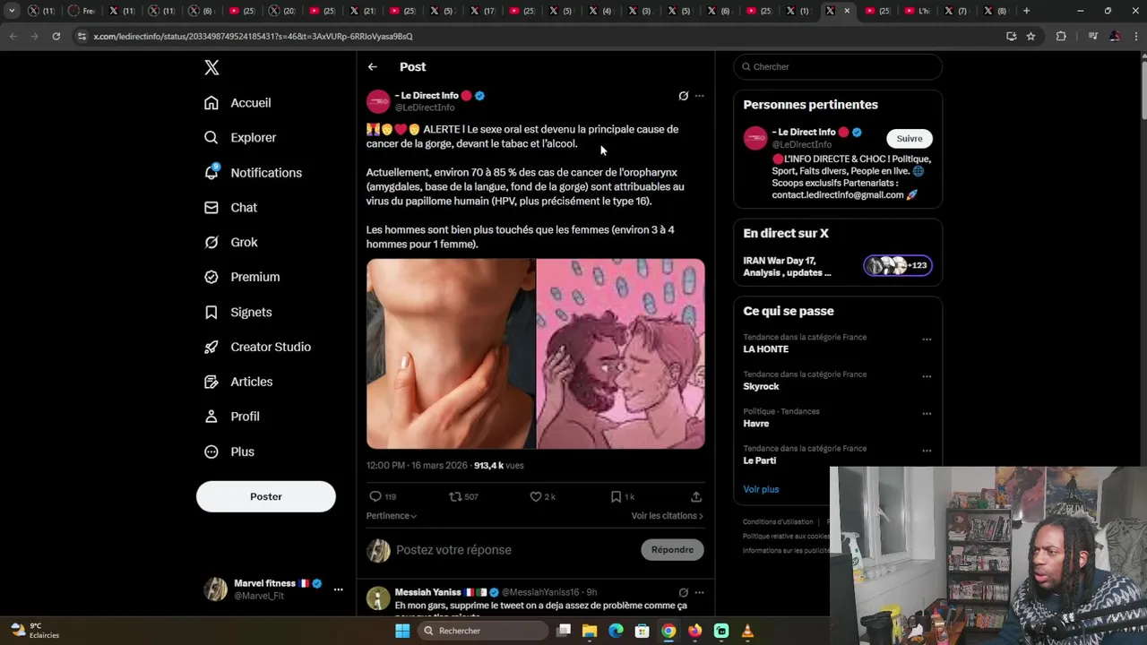Open three-dot menu on Messiah Yaniss reply

pos(699,593)
